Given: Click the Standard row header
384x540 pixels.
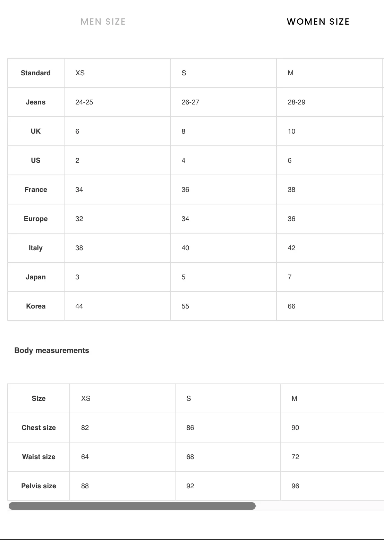Looking at the screenshot, I should 36,73.
